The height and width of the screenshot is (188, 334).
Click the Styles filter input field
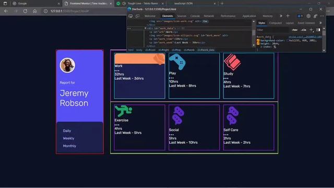[x=272, y=30]
